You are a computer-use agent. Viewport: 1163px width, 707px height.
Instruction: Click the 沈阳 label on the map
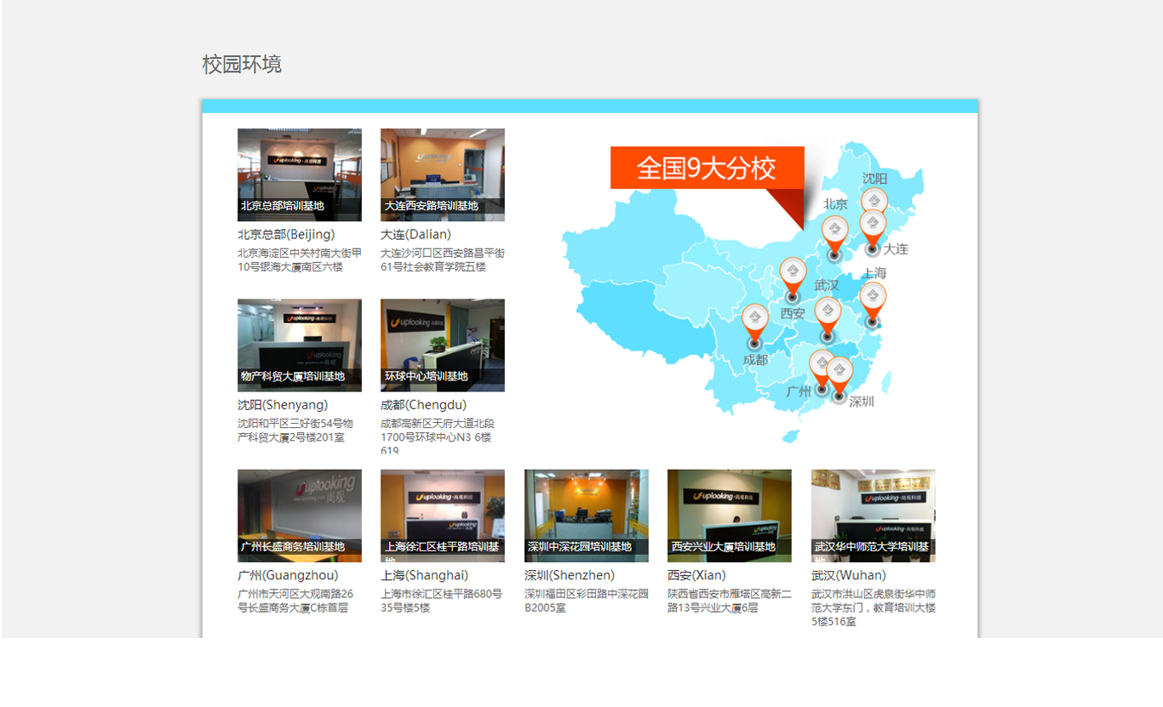tap(875, 179)
